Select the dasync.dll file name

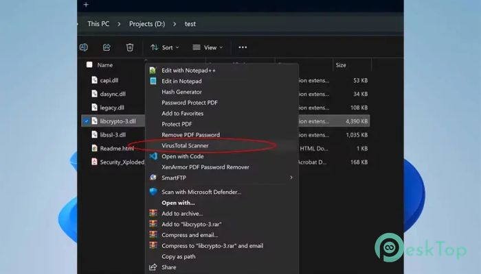click(x=113, y=94)
